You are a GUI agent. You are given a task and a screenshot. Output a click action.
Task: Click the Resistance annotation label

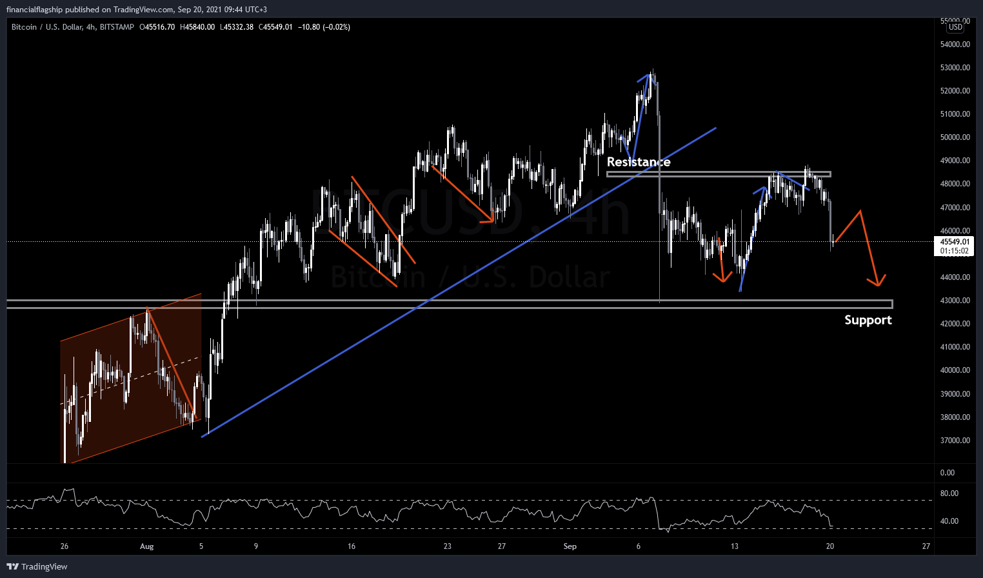(639, 162)
